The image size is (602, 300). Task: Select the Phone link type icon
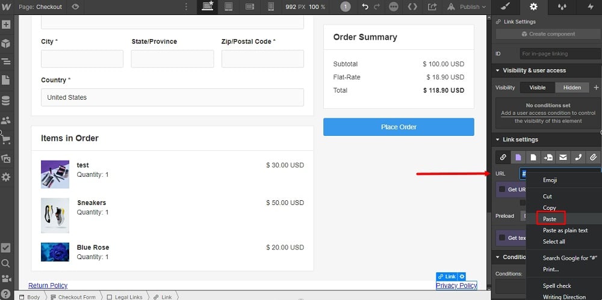click(x=578, y=157)
